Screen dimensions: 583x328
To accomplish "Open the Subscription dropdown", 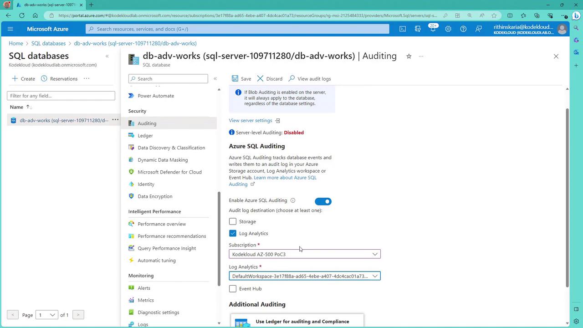I will pyautogui.click(x=305, y=254).
